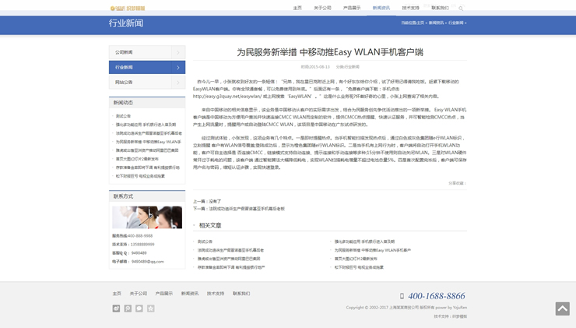
Task: Click the site logo in top-left header
Action: click(x=127, y=9)
